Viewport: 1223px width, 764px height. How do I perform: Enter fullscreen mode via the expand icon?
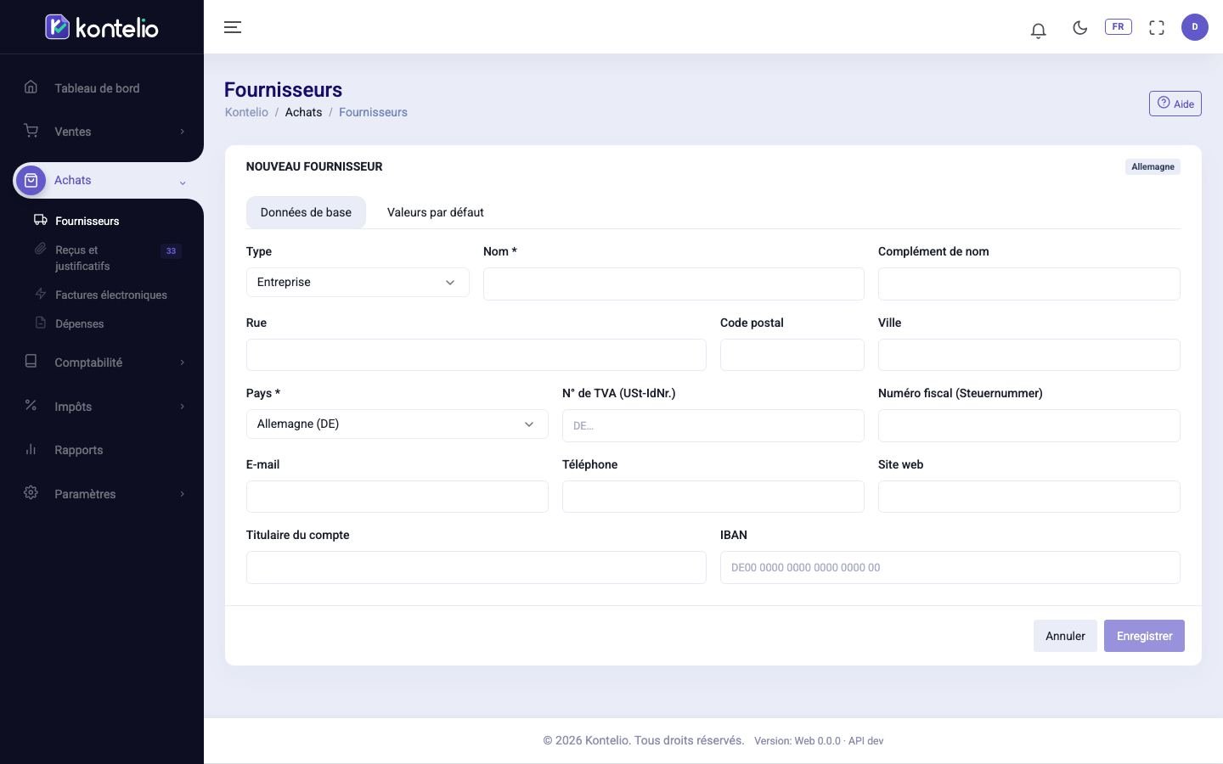[x=1157, y=27]
